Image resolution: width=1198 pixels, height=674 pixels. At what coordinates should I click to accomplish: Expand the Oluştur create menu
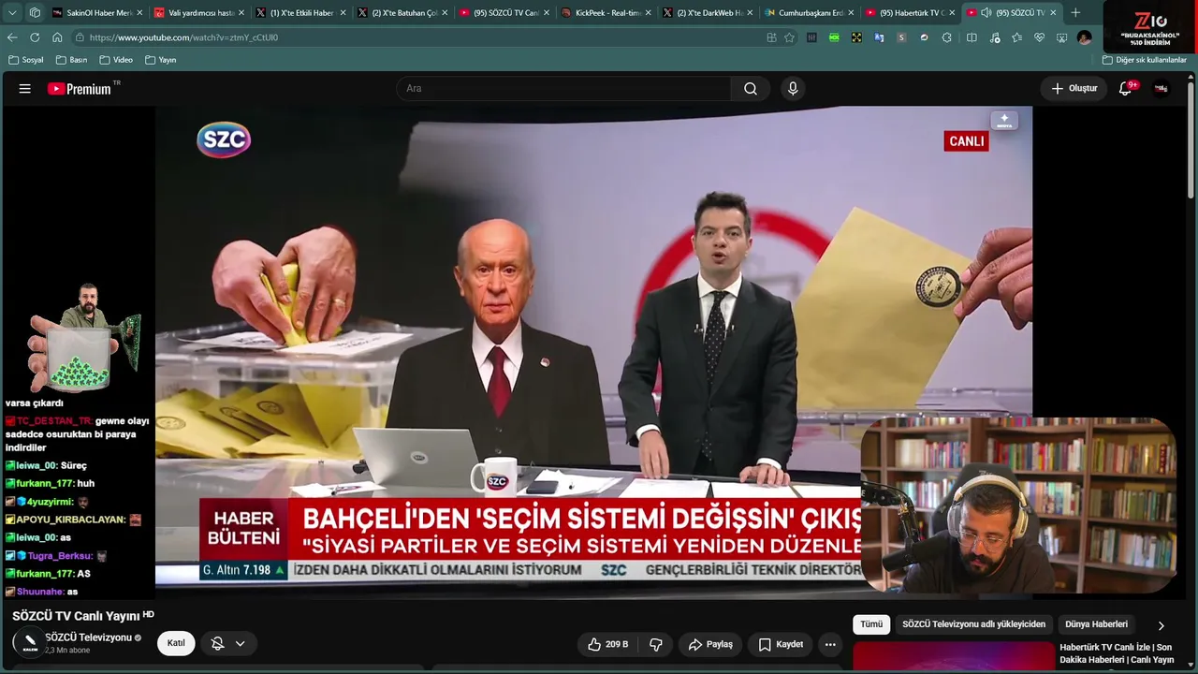point(1074,88)
